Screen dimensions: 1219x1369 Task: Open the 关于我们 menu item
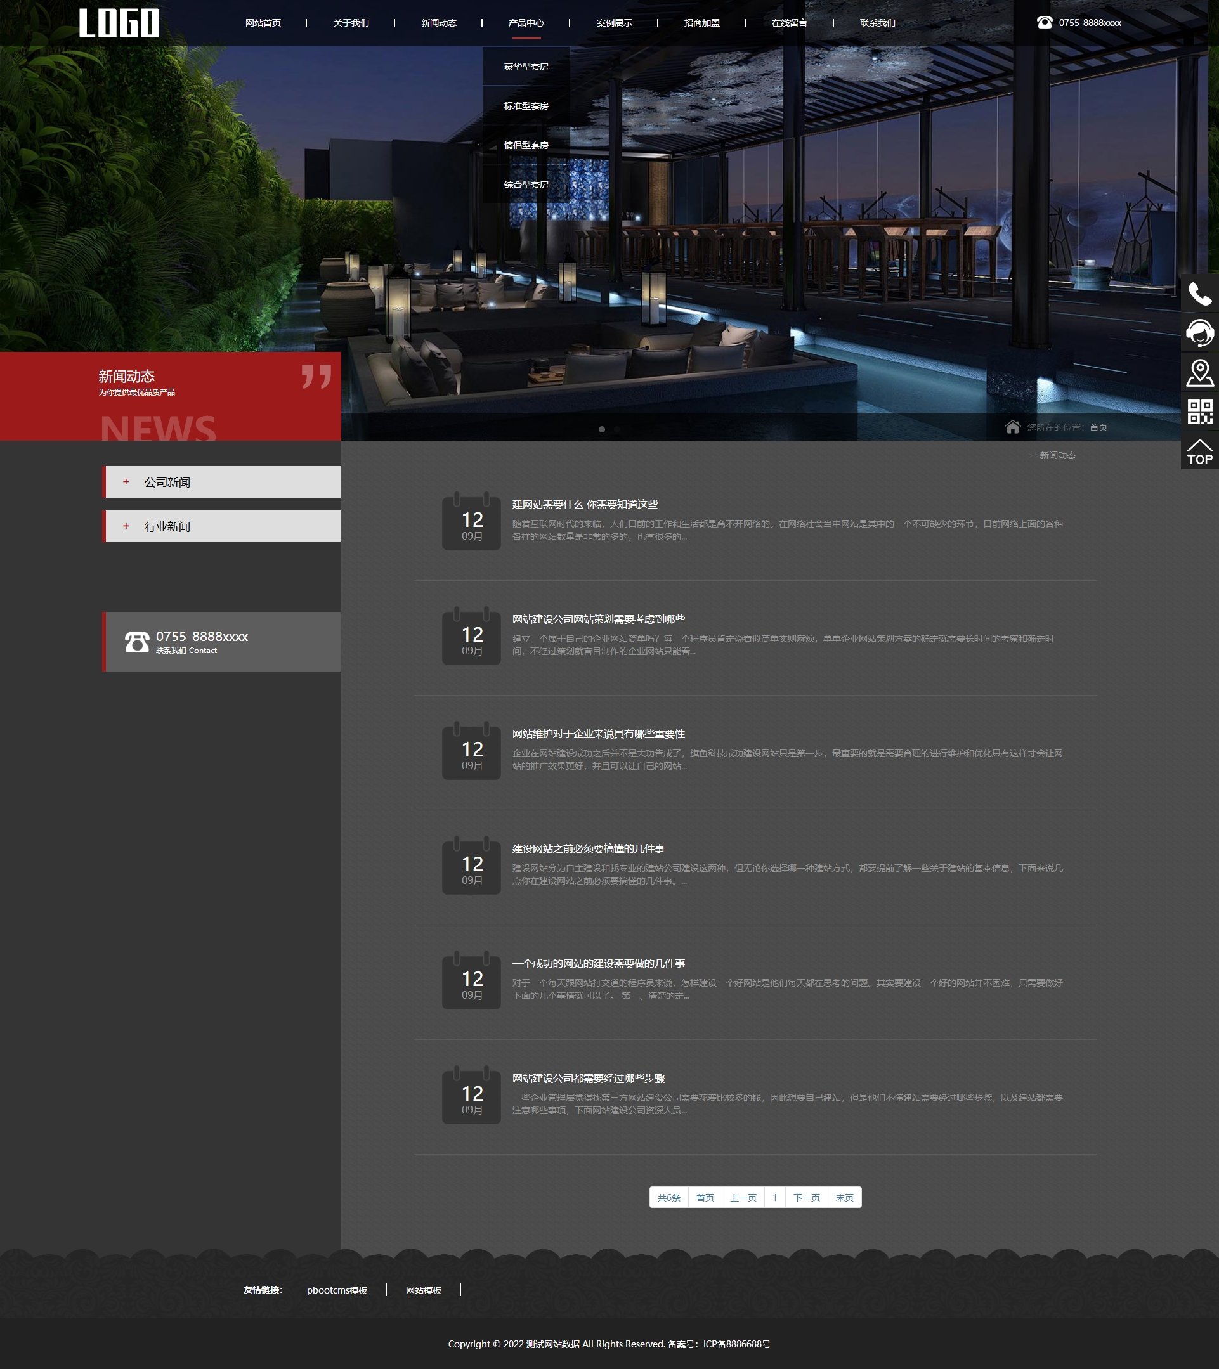point(351,23)
